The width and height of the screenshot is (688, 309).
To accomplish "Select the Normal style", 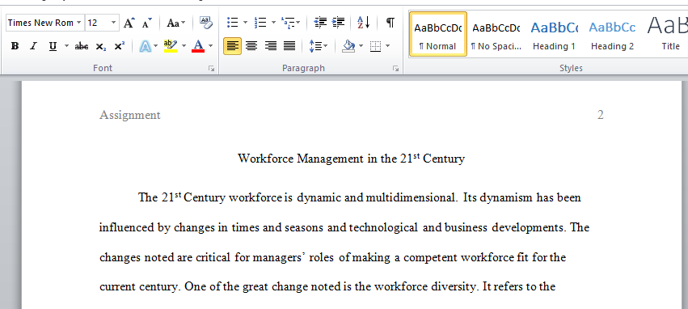I will pyautogui.click(x=438, y=34).
